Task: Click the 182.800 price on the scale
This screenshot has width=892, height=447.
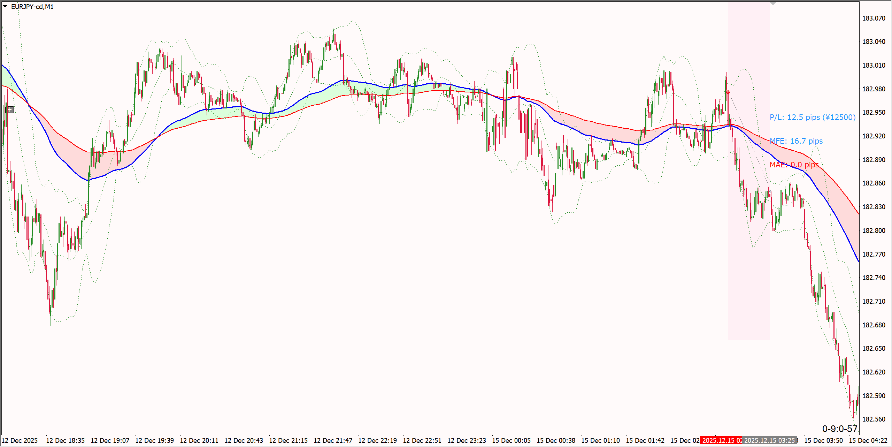Action: [x=874, y=230]
